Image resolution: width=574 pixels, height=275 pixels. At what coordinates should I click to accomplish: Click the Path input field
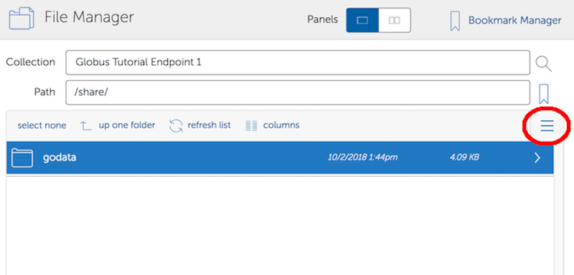point(298,92)
